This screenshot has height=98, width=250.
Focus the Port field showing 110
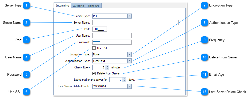tap(100, 29)
